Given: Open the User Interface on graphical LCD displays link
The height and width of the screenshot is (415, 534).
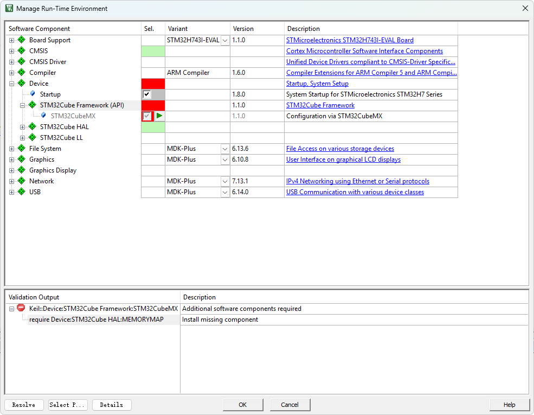Looking at the screenshot, I should point(343,159).
